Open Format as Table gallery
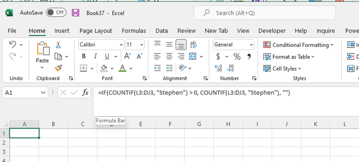Viewport: 359px width, 162px height. coord(289,57)
